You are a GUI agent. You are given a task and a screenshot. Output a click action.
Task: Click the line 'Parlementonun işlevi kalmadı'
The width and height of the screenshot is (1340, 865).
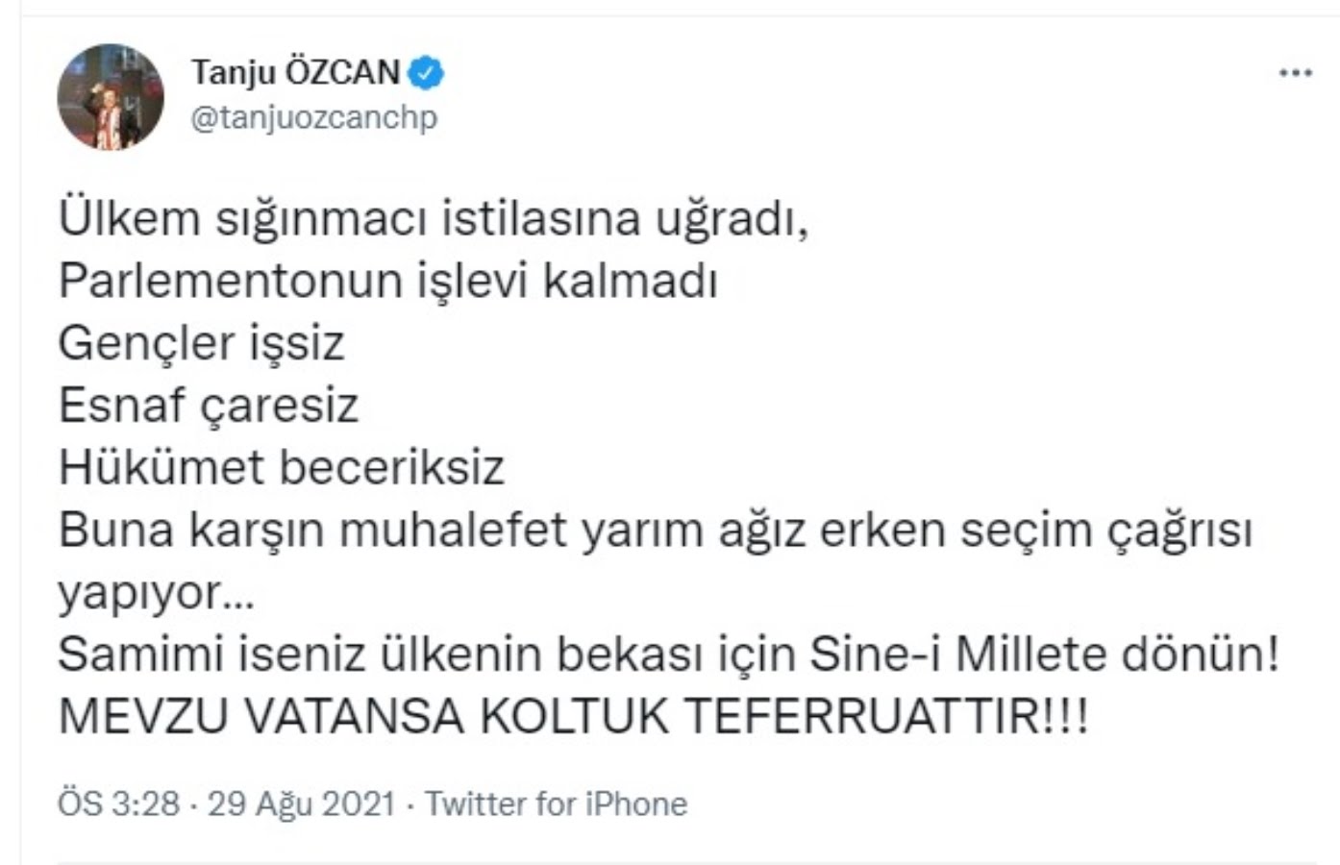[x=388, y=282]
